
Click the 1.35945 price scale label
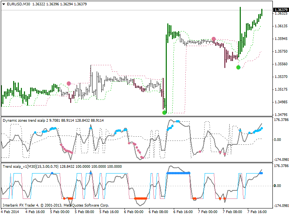[x=281, y=39]
